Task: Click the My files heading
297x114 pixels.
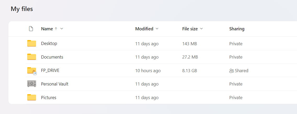Action: click(22, 9)
